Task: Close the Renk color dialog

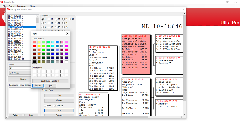Action: pos(67,34)
